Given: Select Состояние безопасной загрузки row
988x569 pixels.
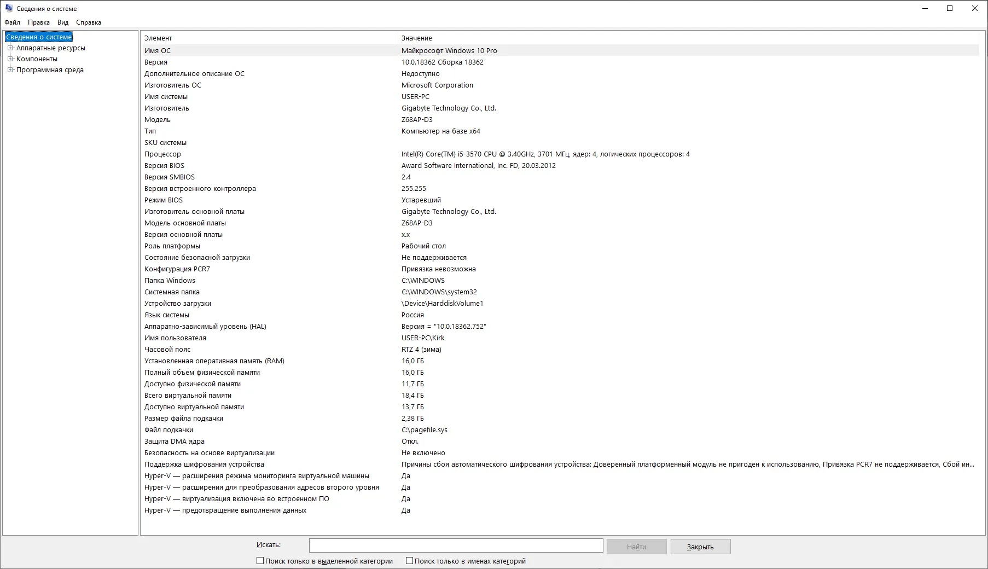Looking at the screenshot, I should coord(560,257).
